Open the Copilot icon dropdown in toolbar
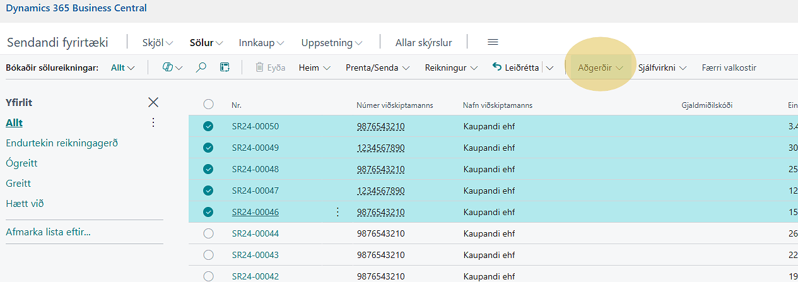 click(172, 68)
